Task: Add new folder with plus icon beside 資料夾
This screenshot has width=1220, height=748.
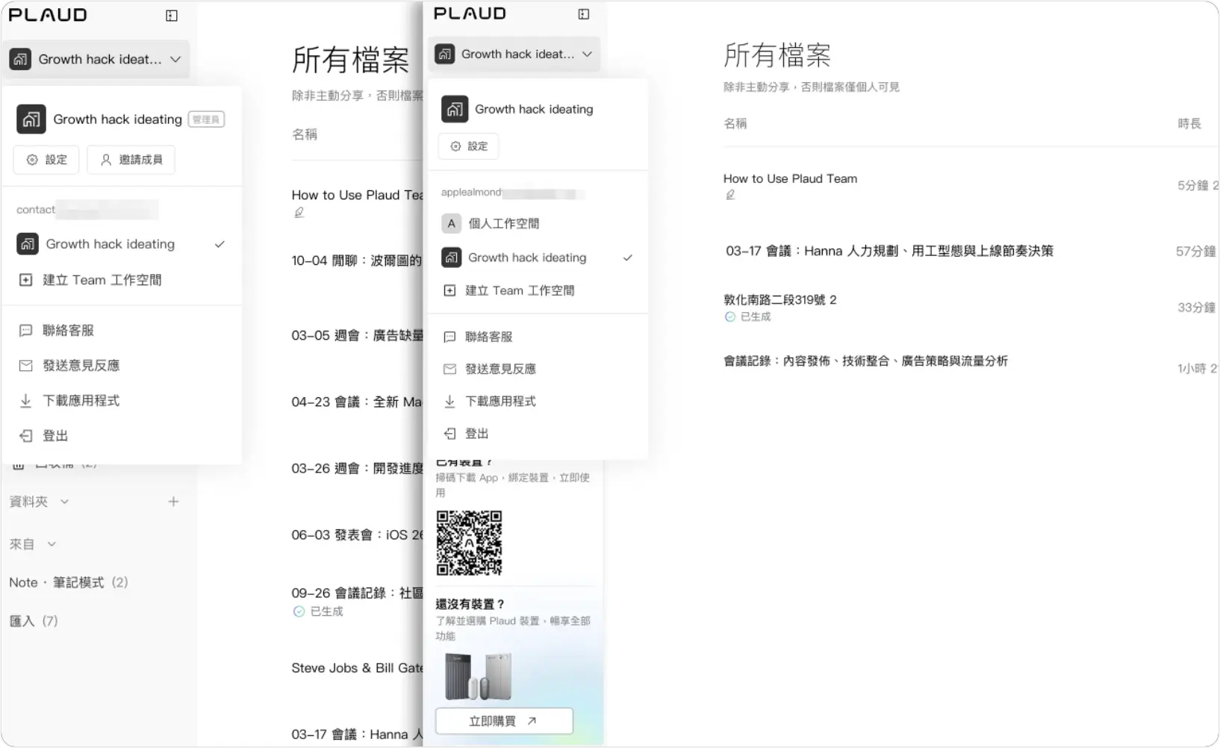Action: pos(173,502)
